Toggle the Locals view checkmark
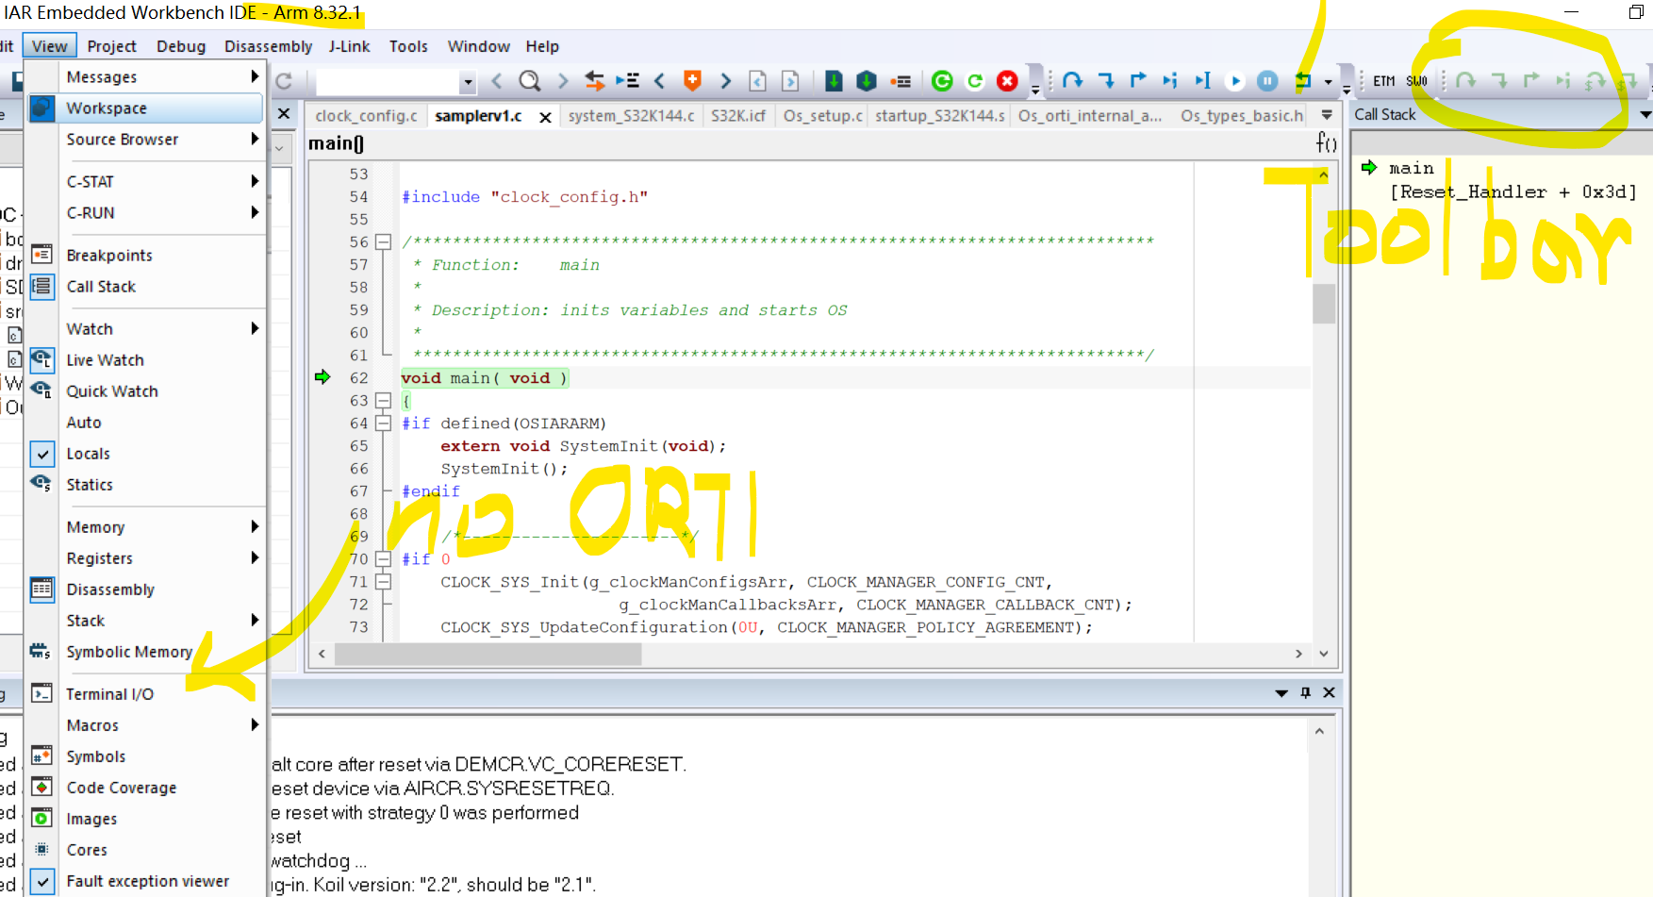Image resolution: width=1653 pixels, height=897 pixels. (x=42, y=454)
